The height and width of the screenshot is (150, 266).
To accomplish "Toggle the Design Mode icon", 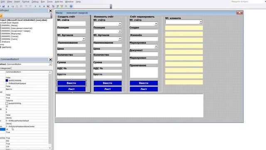I will [x=48, y=6].
